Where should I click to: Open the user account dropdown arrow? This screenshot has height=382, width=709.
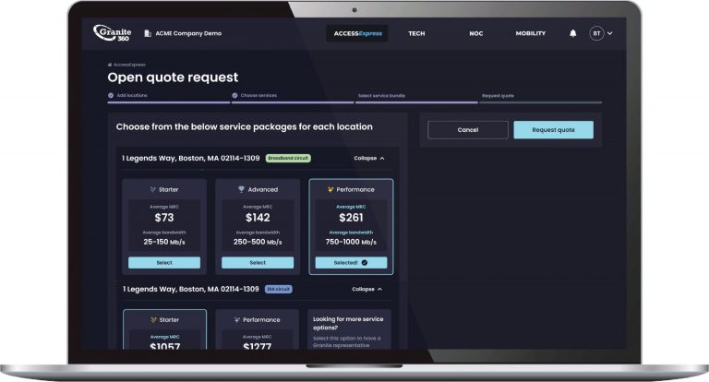(x=610, y=33)
